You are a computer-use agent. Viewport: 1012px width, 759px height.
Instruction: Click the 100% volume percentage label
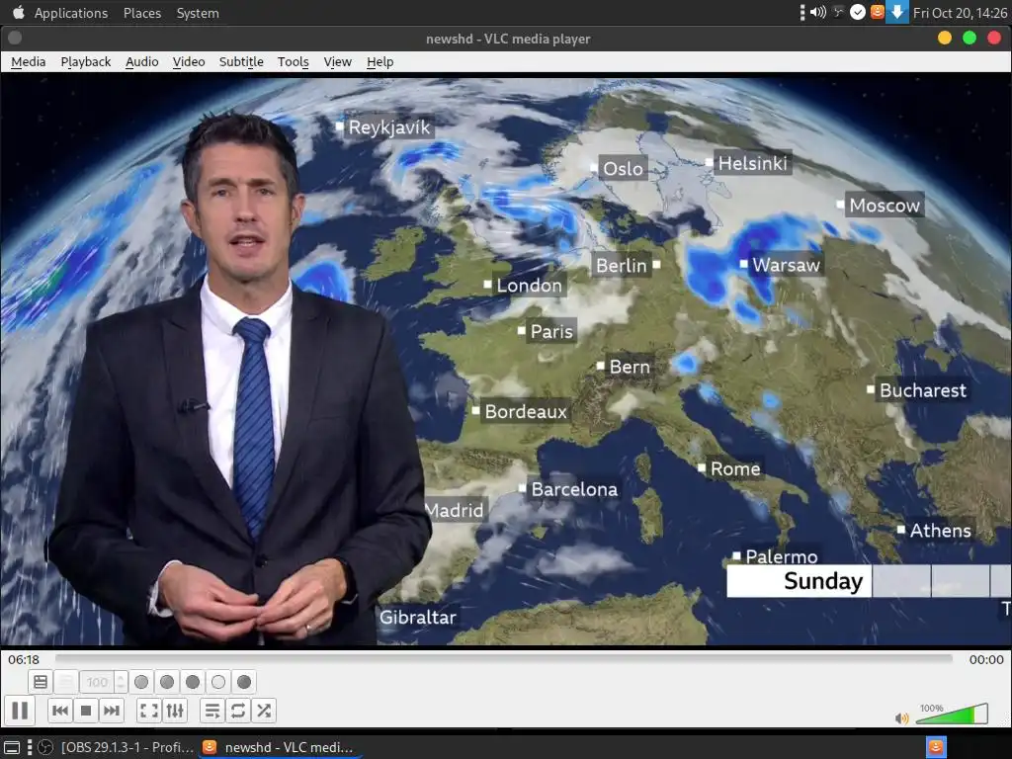pos(931,708)
